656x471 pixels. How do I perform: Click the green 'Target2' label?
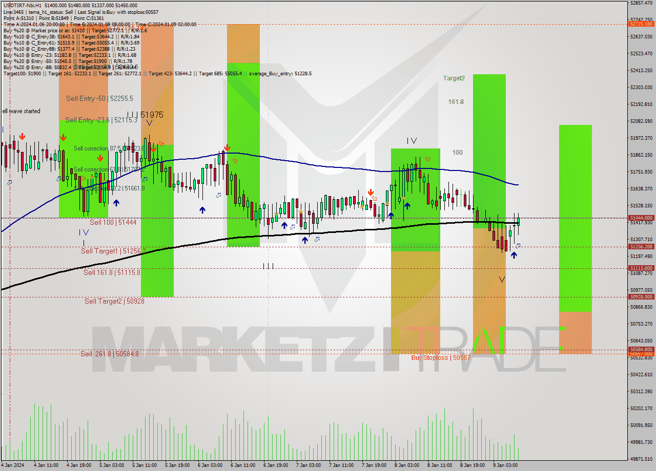pos(454,78)
